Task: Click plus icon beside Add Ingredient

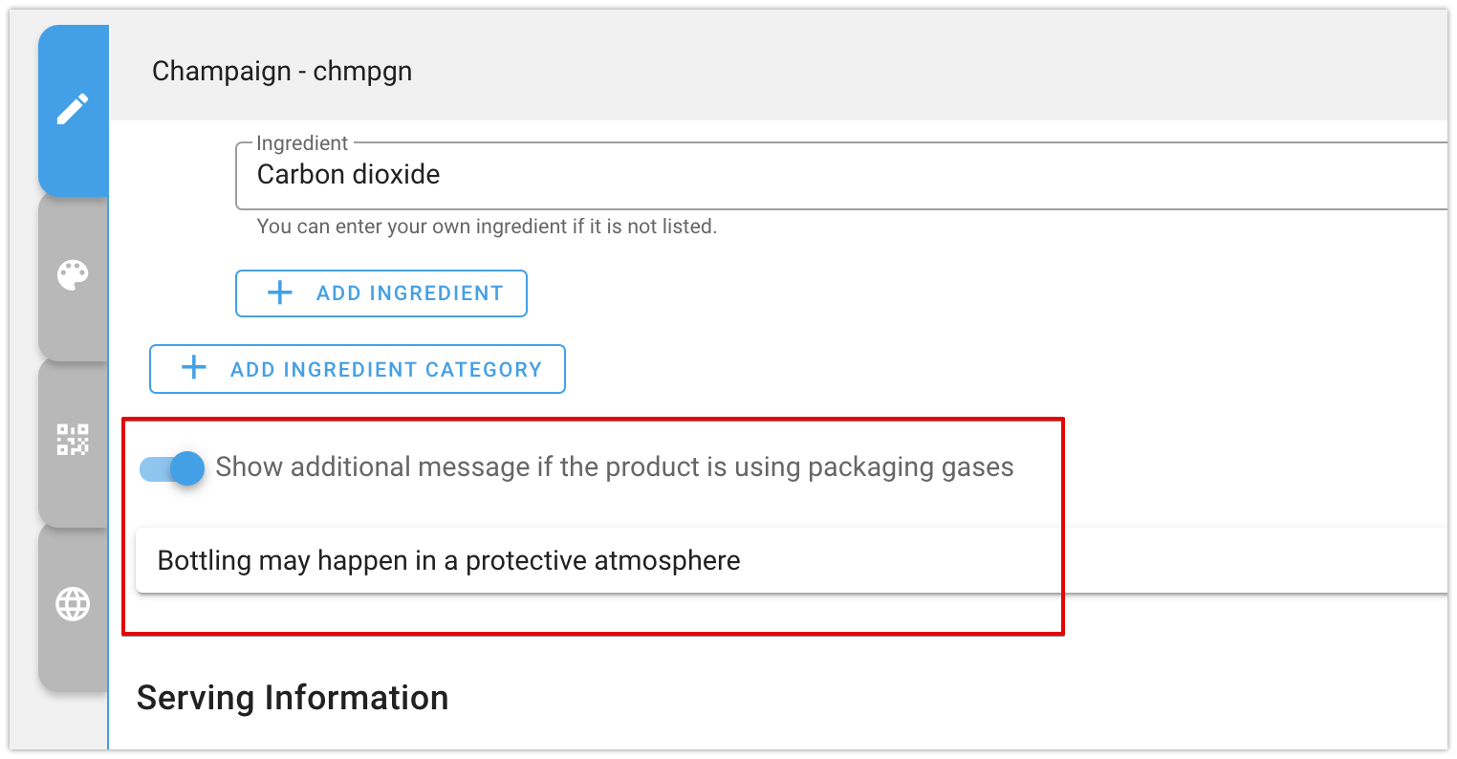Action: pos(280,293)
